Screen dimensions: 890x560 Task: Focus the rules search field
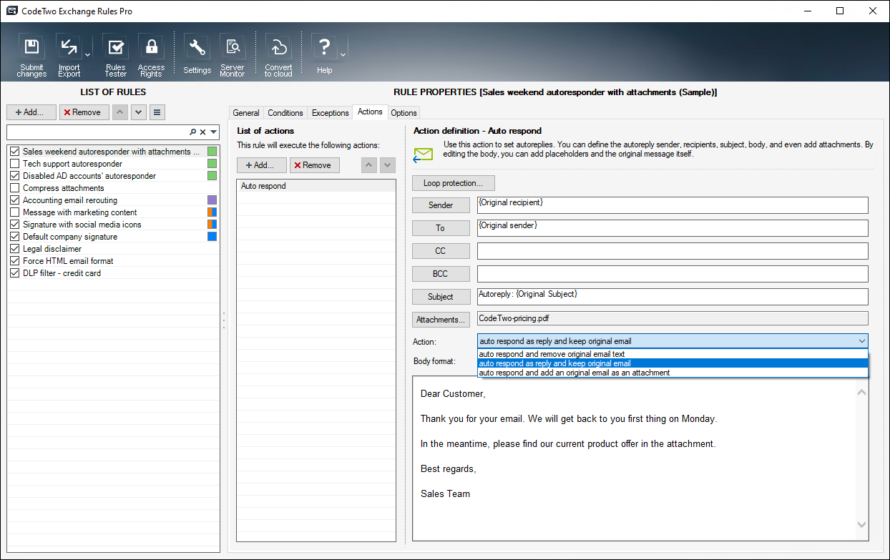pos(97,132)
